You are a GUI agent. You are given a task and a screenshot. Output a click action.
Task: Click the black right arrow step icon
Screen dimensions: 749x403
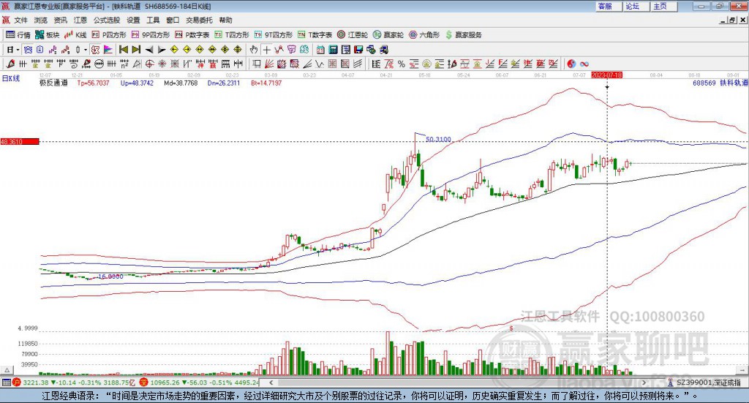(x=162, y=50)
